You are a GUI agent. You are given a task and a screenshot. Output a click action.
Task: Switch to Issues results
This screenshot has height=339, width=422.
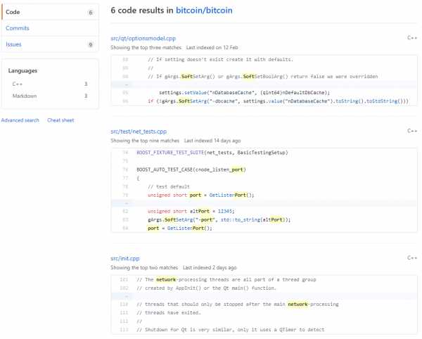(50, 44)
